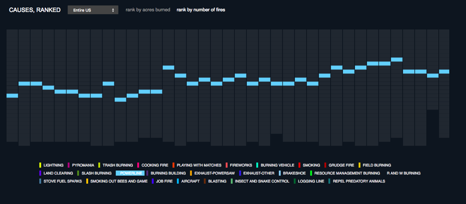The height and width of the screenshot is (204, 466).
Task: Select the Brakeshoe legend swatch
Action: coord(280,173)
